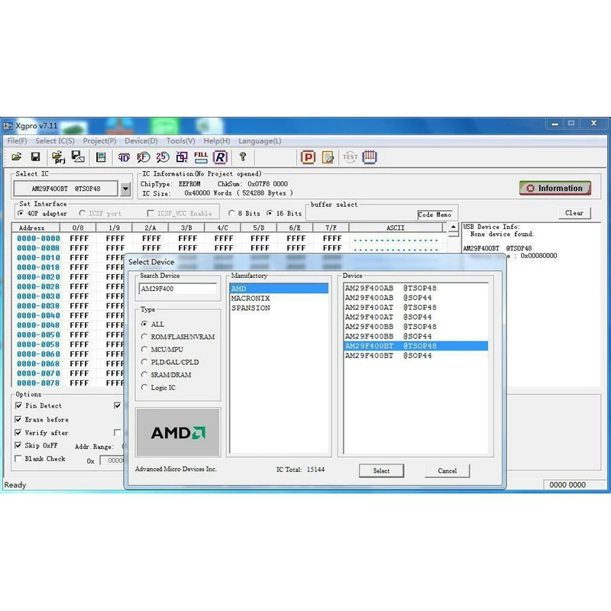Click the Read chip R icon
Viewport: 611px width, 611px height.
click(220, 157)
